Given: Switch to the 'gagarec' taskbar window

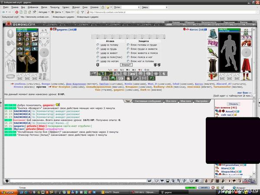Looking at the screenshot, I should coord(174,192).
